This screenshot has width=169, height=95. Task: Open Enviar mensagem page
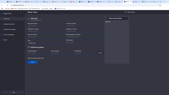(9, 35)
